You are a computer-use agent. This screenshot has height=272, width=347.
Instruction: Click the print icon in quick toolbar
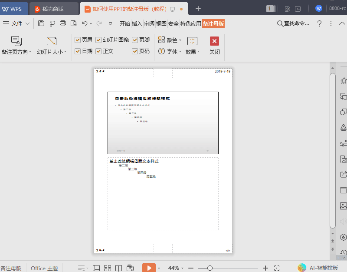[x=63, y=23]
